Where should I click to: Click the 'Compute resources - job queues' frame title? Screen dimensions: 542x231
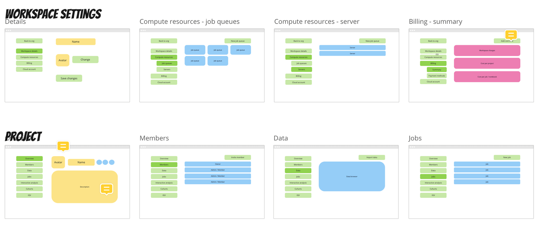click(189, 22)
